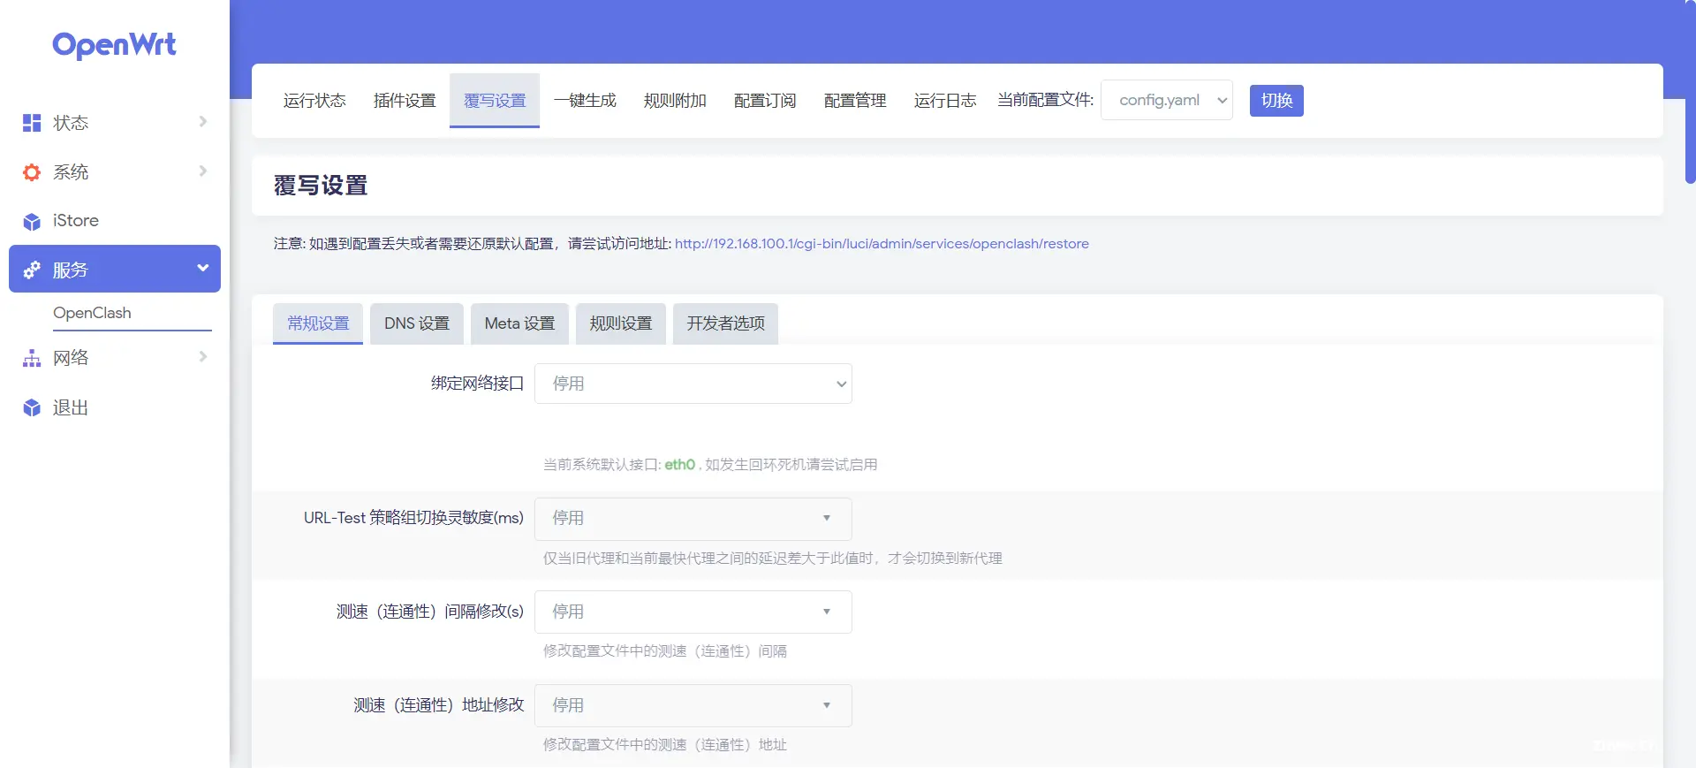
Task: Switch to the 规则附加 tab
Action: [675, 101]
